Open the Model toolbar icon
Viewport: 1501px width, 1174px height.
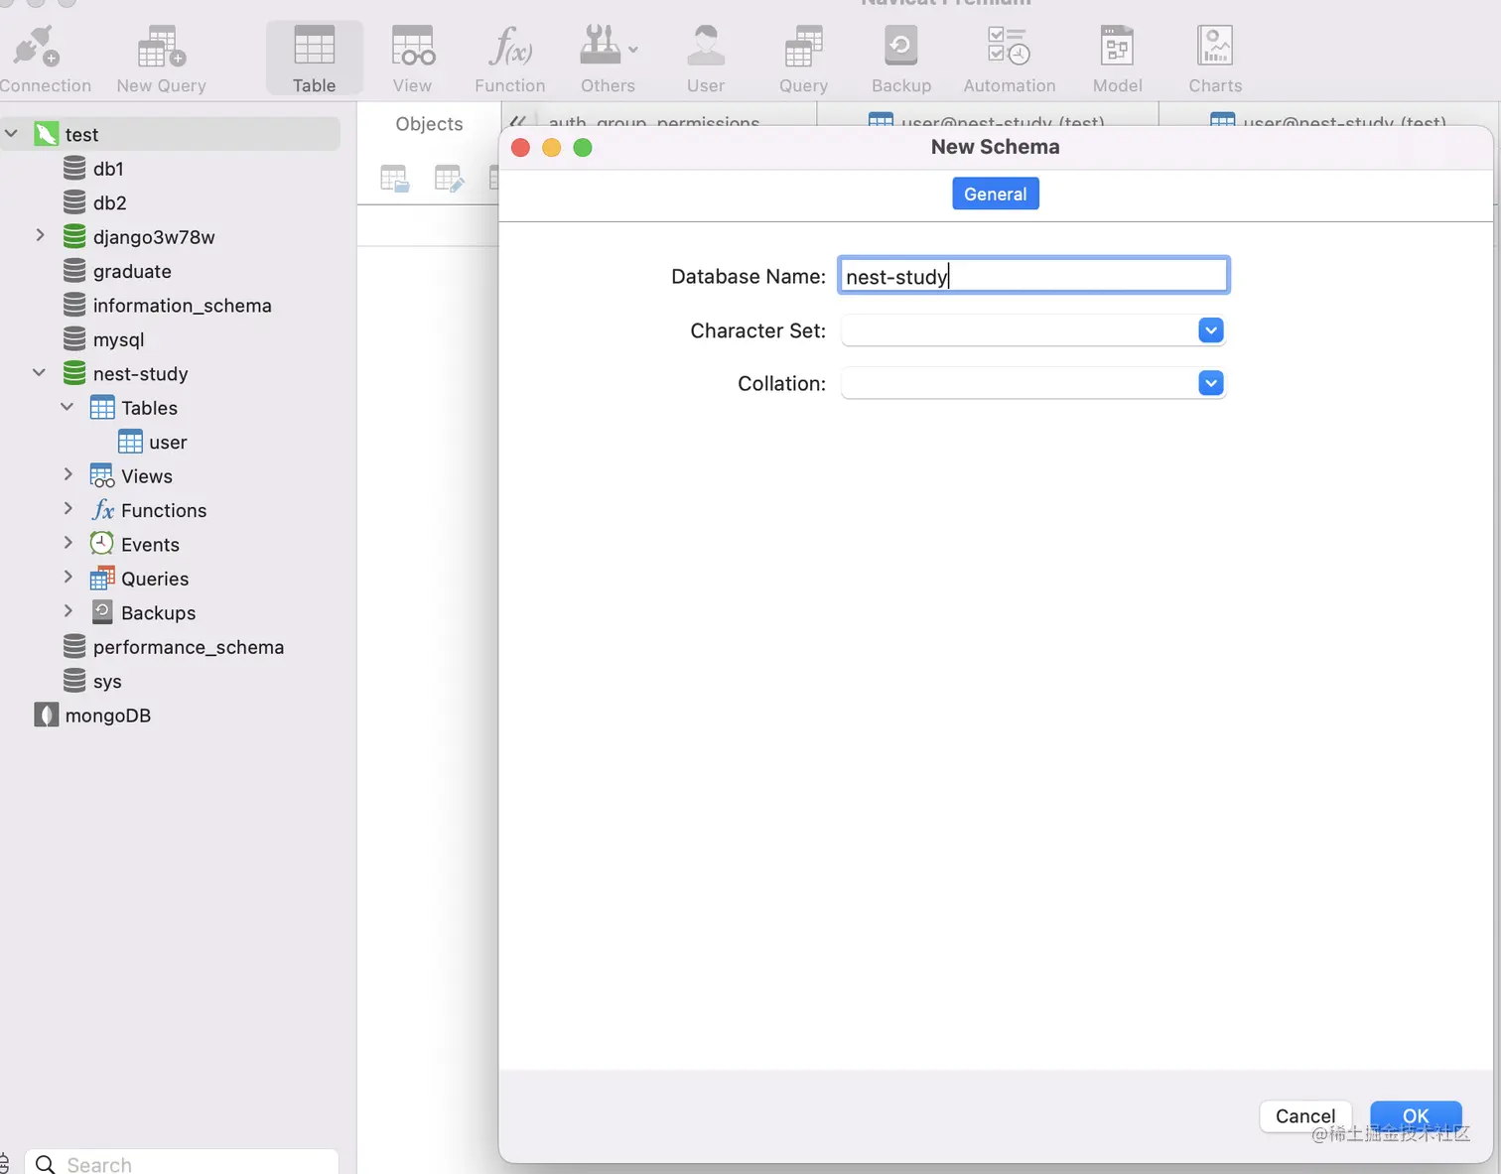(x=1117, y=60)
